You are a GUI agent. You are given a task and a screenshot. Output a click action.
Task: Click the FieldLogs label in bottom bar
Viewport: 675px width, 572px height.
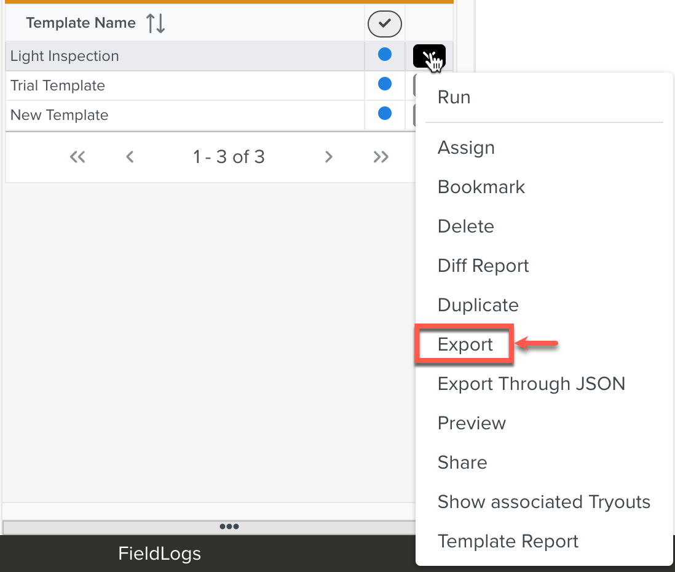click(x=160, y=554)
